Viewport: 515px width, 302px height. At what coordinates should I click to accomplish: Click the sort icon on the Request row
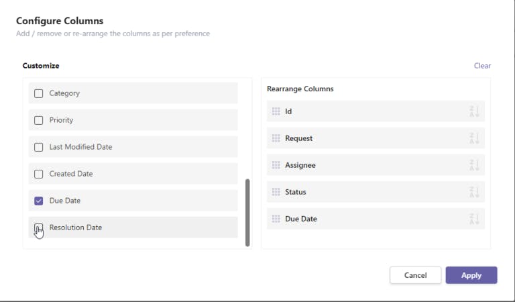[x=475, y=138]
